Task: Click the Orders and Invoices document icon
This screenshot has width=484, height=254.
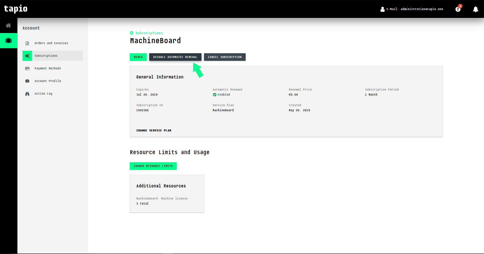Action: pos(27,43)
